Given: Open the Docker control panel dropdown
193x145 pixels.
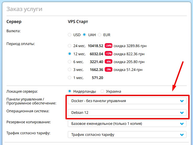Looking at the screenshot, I should (x=127, y=101).
